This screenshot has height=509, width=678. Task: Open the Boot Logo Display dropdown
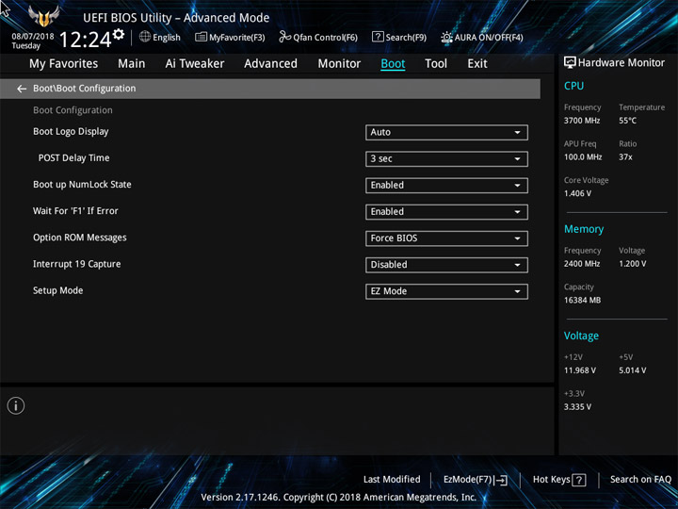click(446, 133)
